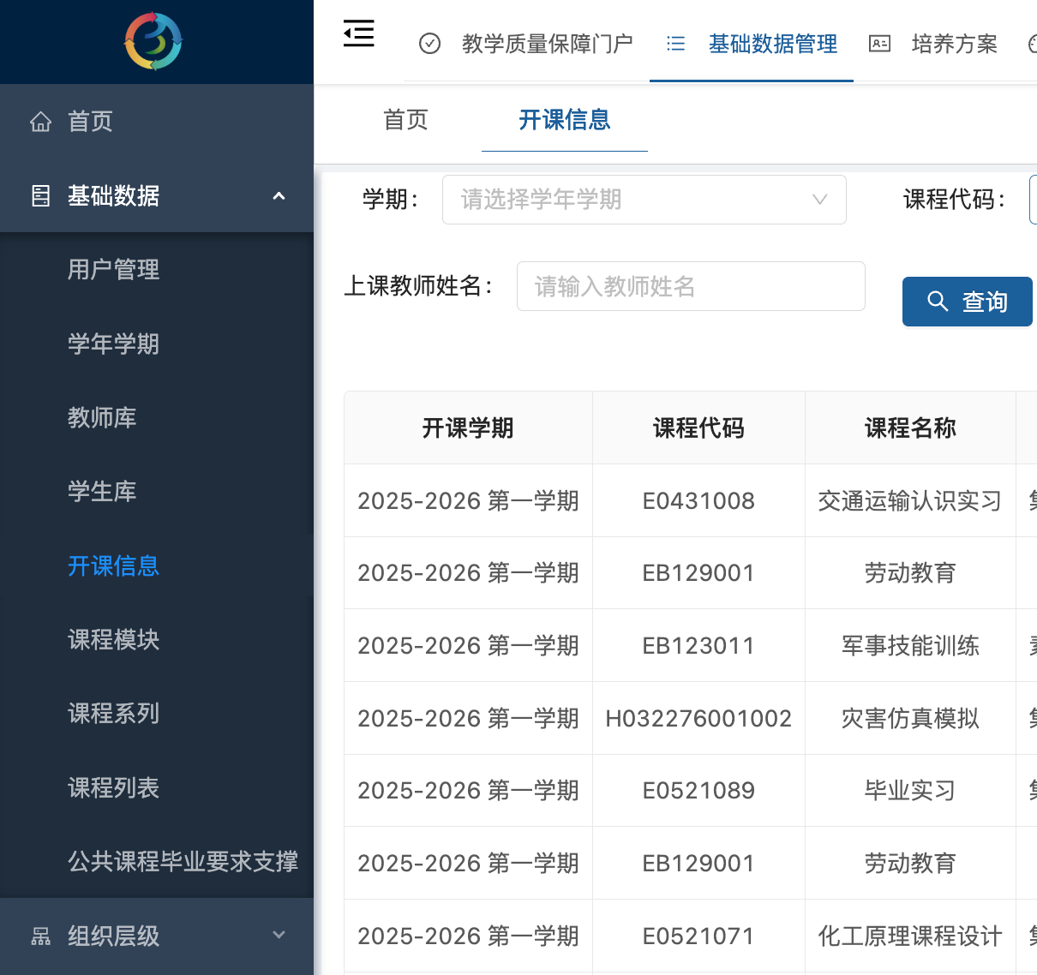Screen dimensions: 1037x975
Task: Go to 用户管理 in the sidebar
Action: (x=113, y=270)
